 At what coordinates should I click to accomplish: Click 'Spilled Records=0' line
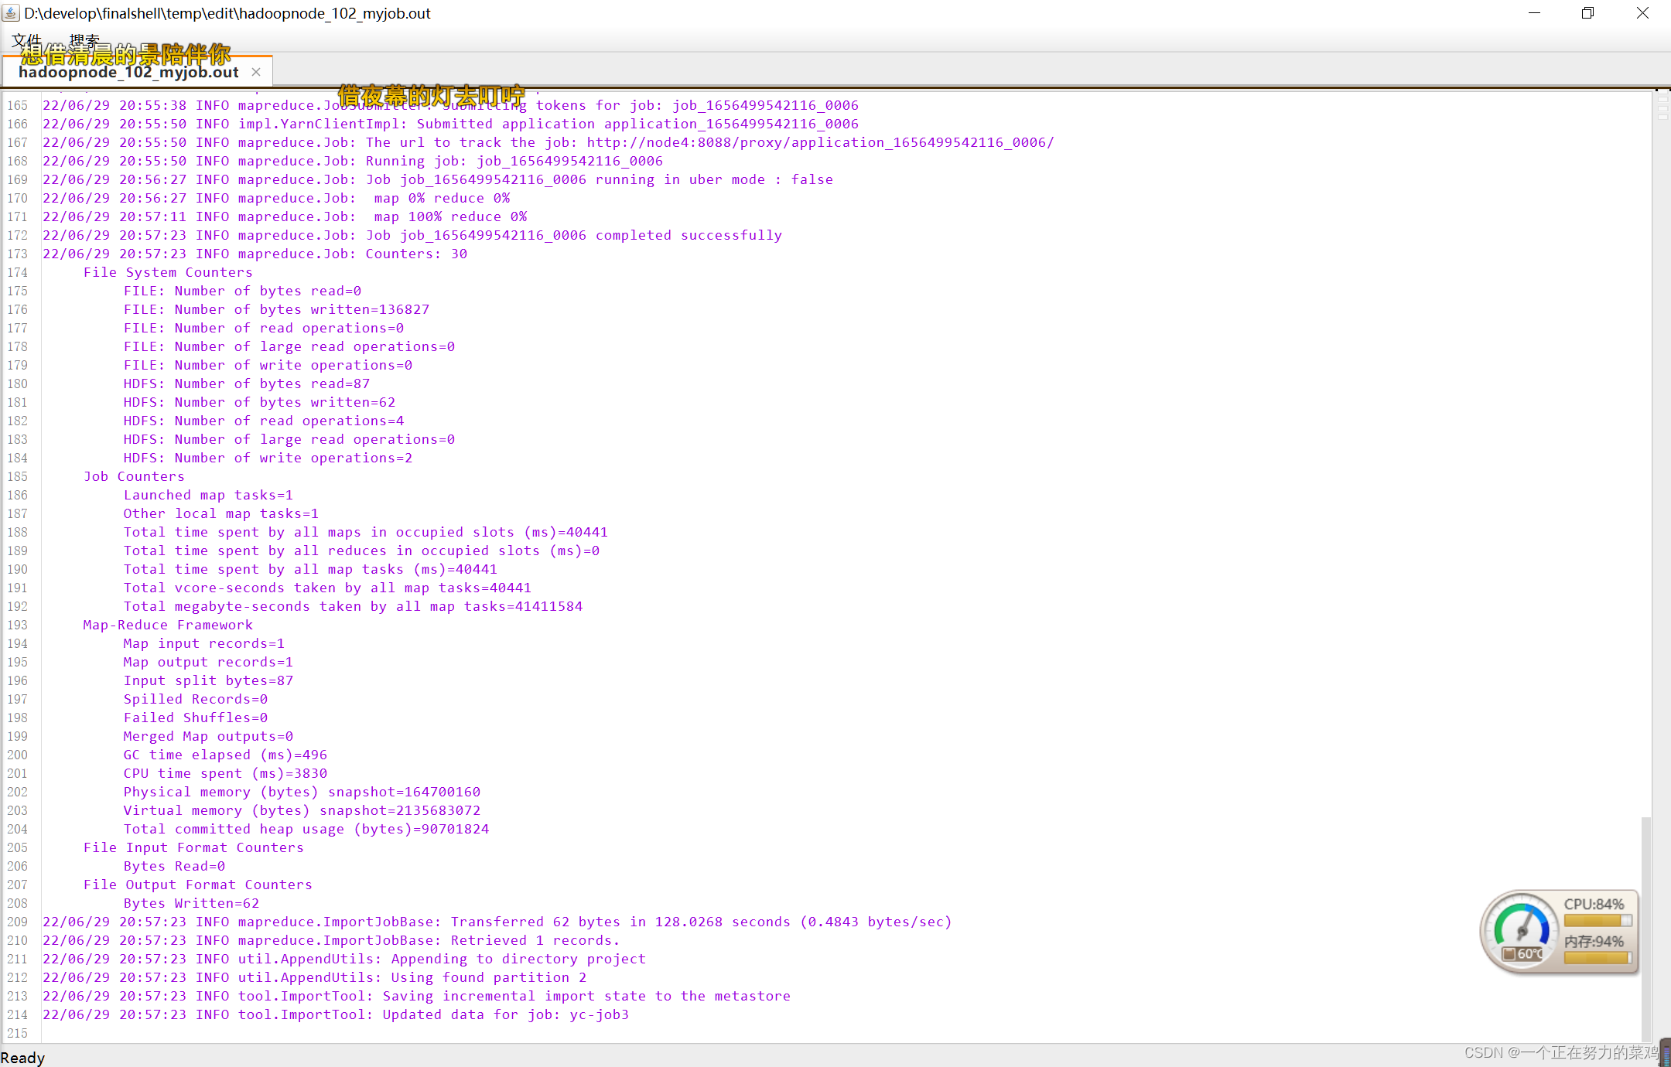coord(195,699)
